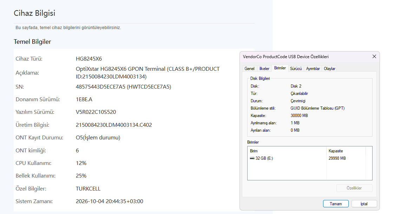Show the Olaylar tab
This screenshot has height=214, width=394.
[x=329, y=69]
